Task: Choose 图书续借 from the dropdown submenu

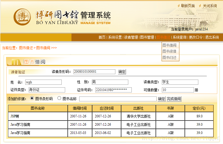Action: [x=170, y=51]
